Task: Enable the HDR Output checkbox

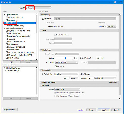Action: 56,66
